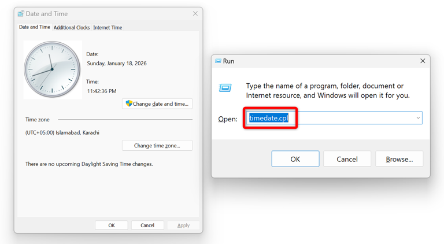
Task: Open the Internet Time tab
Action: (108, 27)
